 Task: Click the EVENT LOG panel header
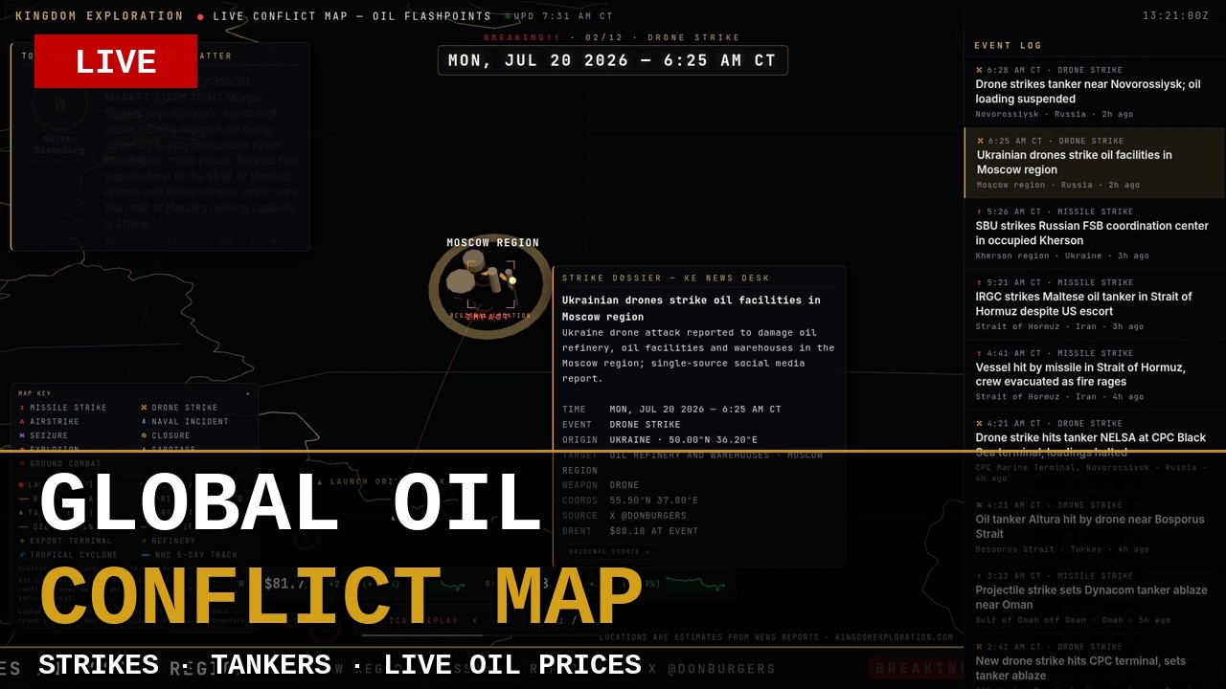[x=1008, y=45]
